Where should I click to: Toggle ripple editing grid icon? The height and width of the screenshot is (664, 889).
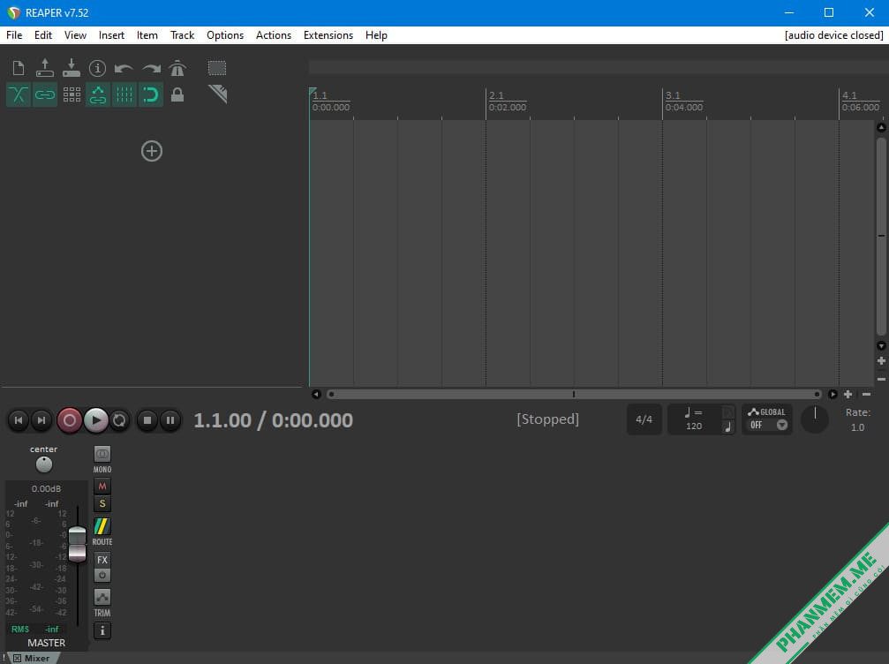tap(72, 94)
